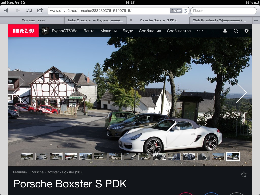Tap the Поиск search field
The width and height of the screenshot is (260, 195).
223,11
